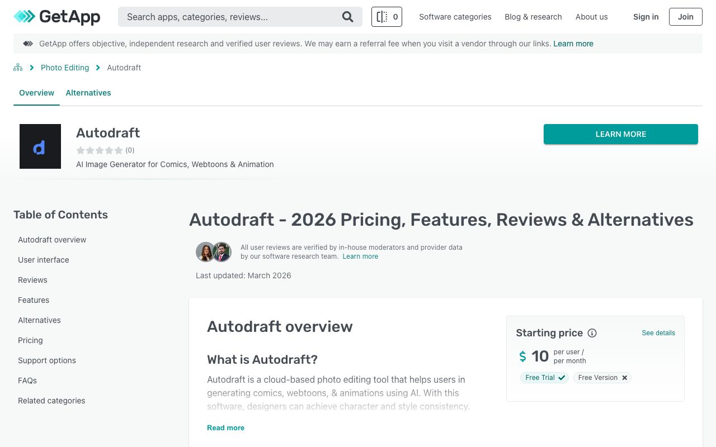Click the Autodraft app logo thumbnail
This screenshot has height=447, width=716.
point(40,146)
